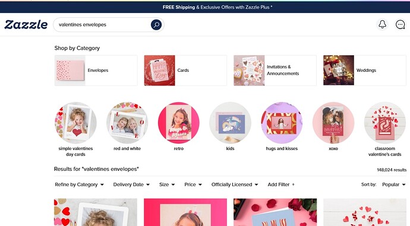
Task: Select the kids circle thumbnail
Action: tap(230, 123)
